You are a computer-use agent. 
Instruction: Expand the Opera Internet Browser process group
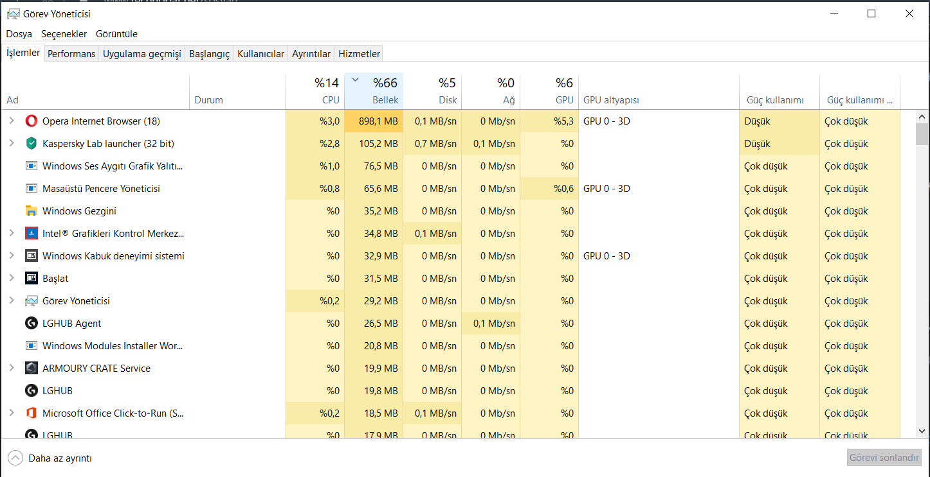(x=11, y=121)
